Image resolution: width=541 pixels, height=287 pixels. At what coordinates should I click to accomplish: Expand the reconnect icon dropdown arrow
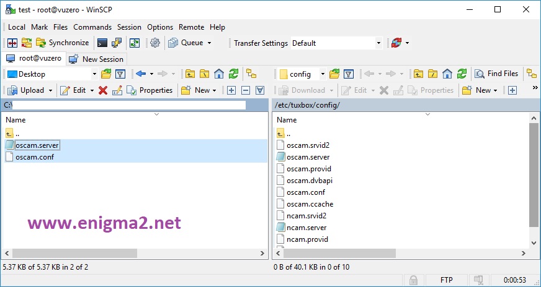[x=407, y=43]
